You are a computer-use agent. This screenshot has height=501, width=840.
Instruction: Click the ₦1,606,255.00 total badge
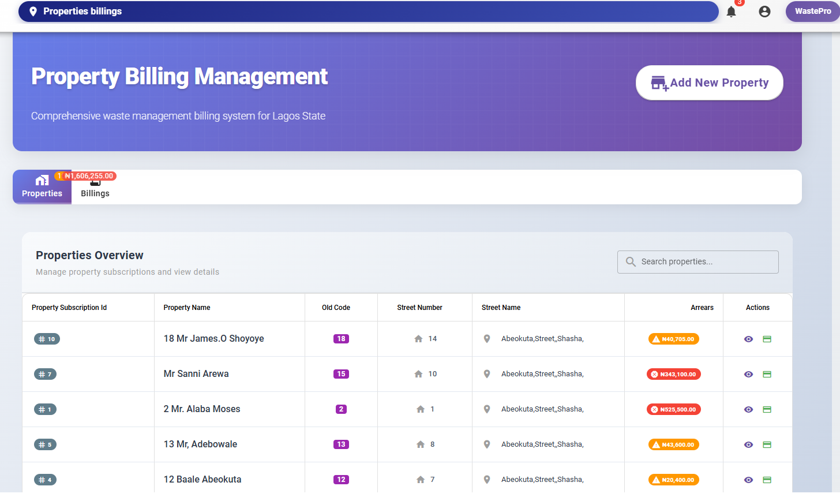click(91, 176)
